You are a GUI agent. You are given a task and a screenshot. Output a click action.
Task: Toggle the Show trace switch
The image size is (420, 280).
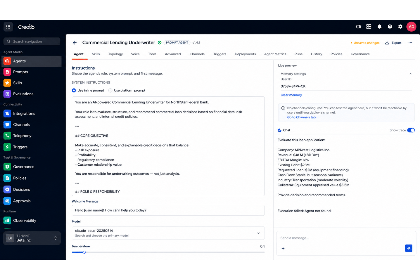pos(411,130)
